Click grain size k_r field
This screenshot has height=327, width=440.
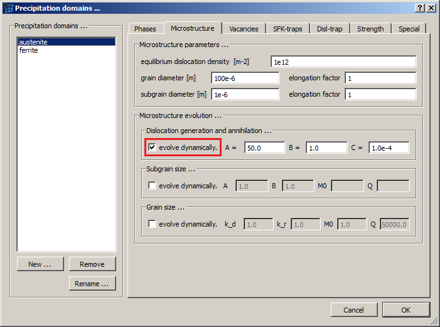[306, 224]
